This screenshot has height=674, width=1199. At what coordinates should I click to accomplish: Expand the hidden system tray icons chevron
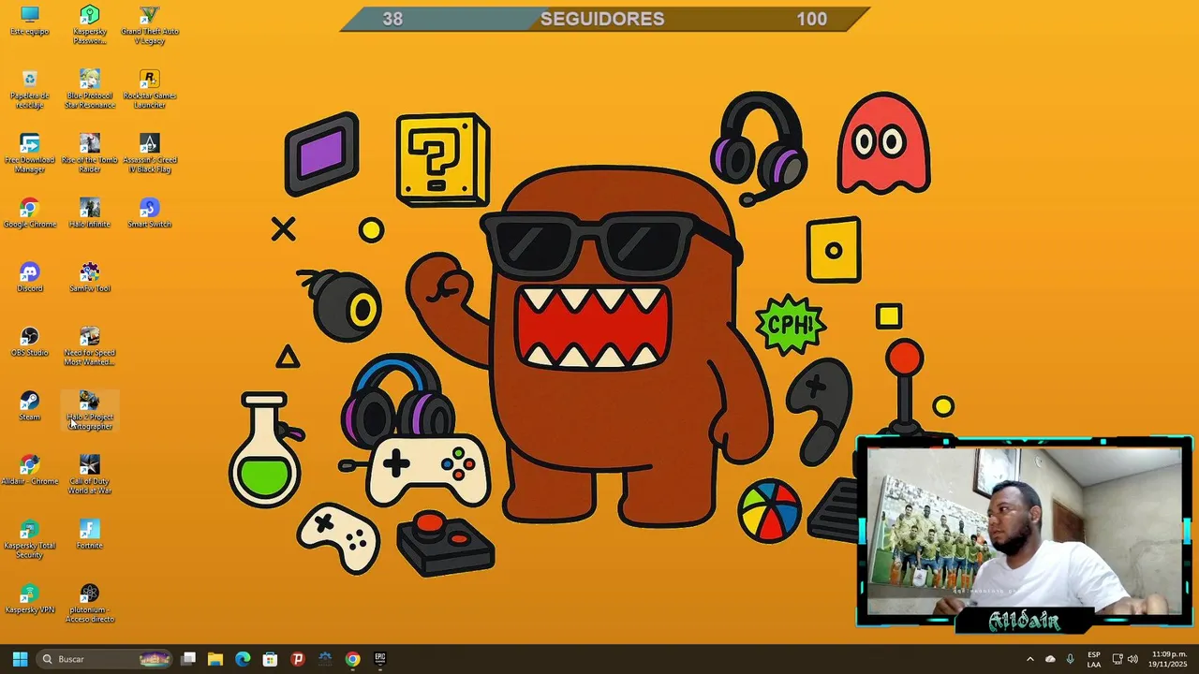pos(1029,659)
